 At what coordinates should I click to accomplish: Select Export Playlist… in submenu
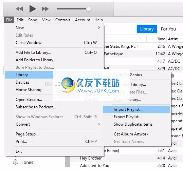pos(136,117)
